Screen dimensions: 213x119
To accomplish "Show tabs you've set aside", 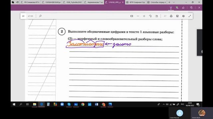I will click(x=13, y=2).
